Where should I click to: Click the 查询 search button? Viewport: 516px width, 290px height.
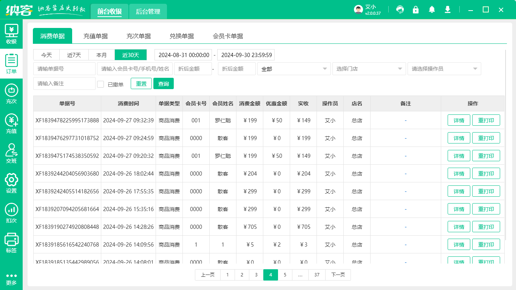[x=164, y=83]
